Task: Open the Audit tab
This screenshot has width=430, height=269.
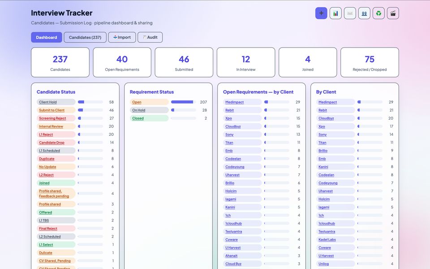Action: click(x=150, y=37)
